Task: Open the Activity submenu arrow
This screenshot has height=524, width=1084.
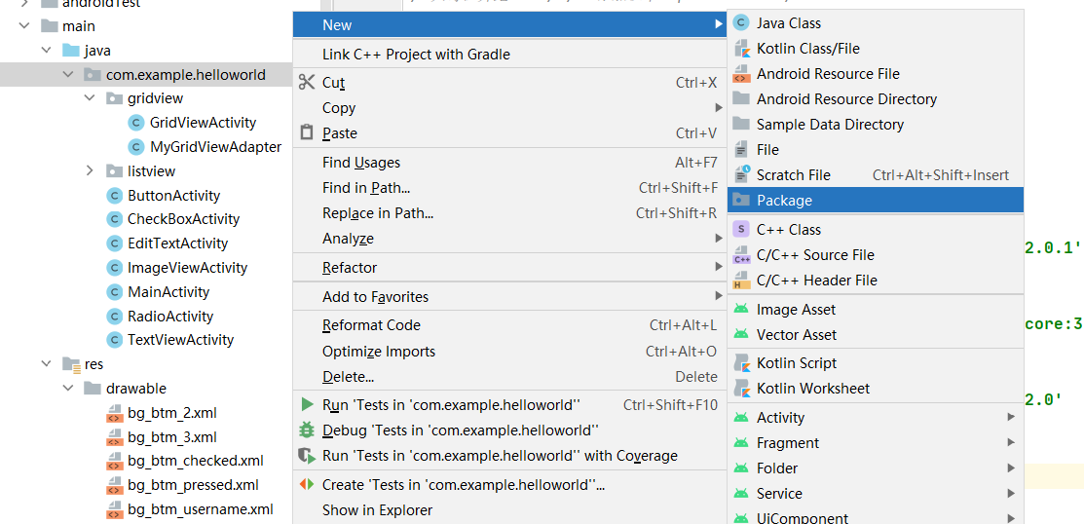Action: coord(1011,418)
